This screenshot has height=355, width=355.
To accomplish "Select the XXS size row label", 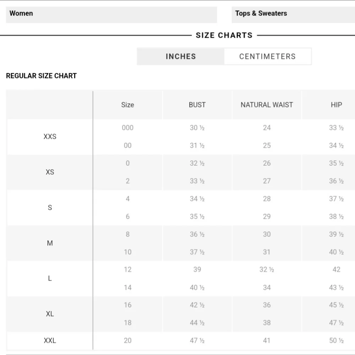I will [x=50, y=137].
